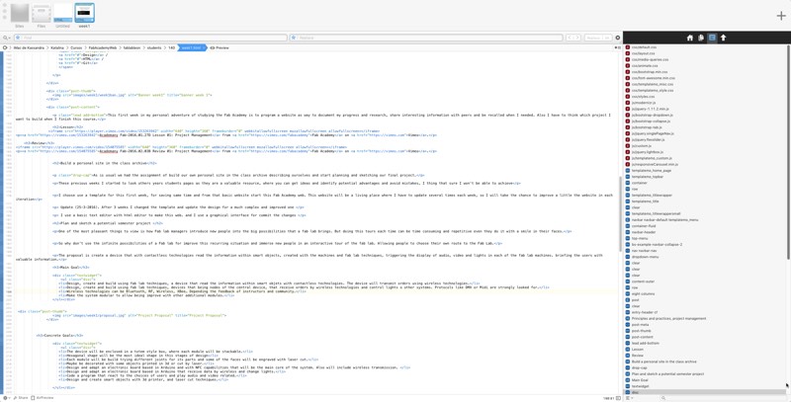Jump to Review in the navigator

638,356
